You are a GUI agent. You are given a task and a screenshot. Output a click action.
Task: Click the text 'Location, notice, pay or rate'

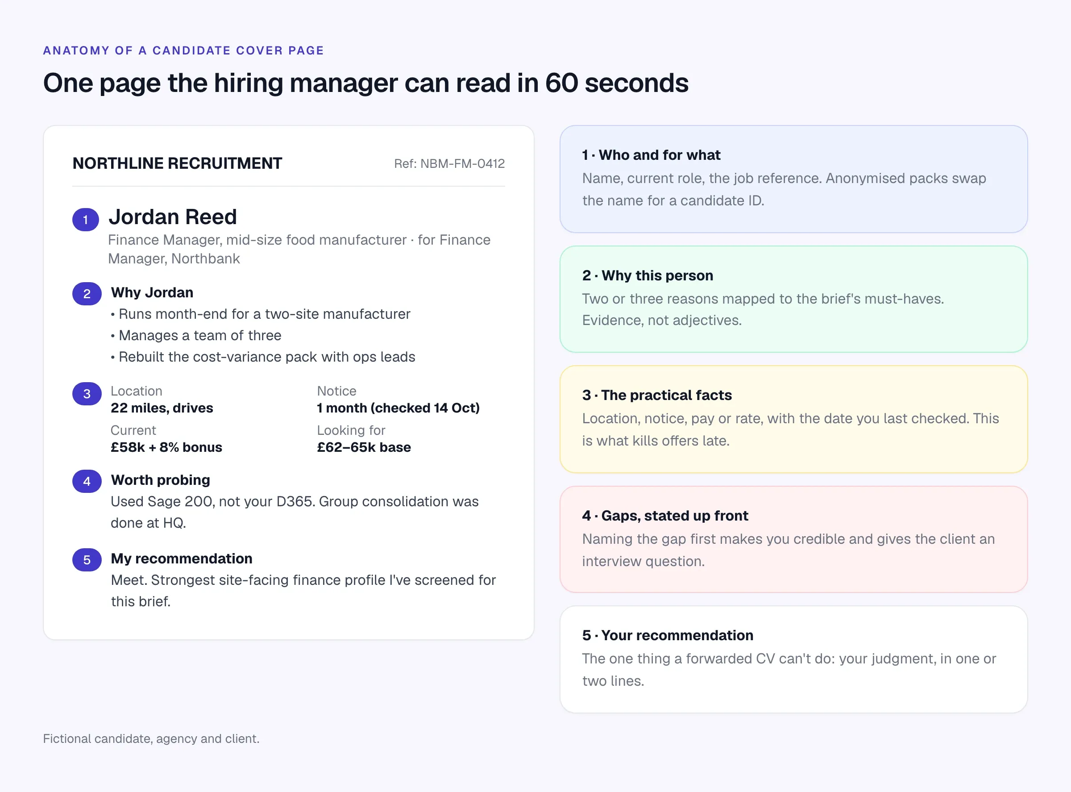click(x=674, y=418)
